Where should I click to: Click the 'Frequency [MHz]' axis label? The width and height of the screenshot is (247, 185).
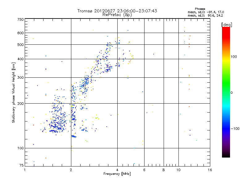point(117,174)
